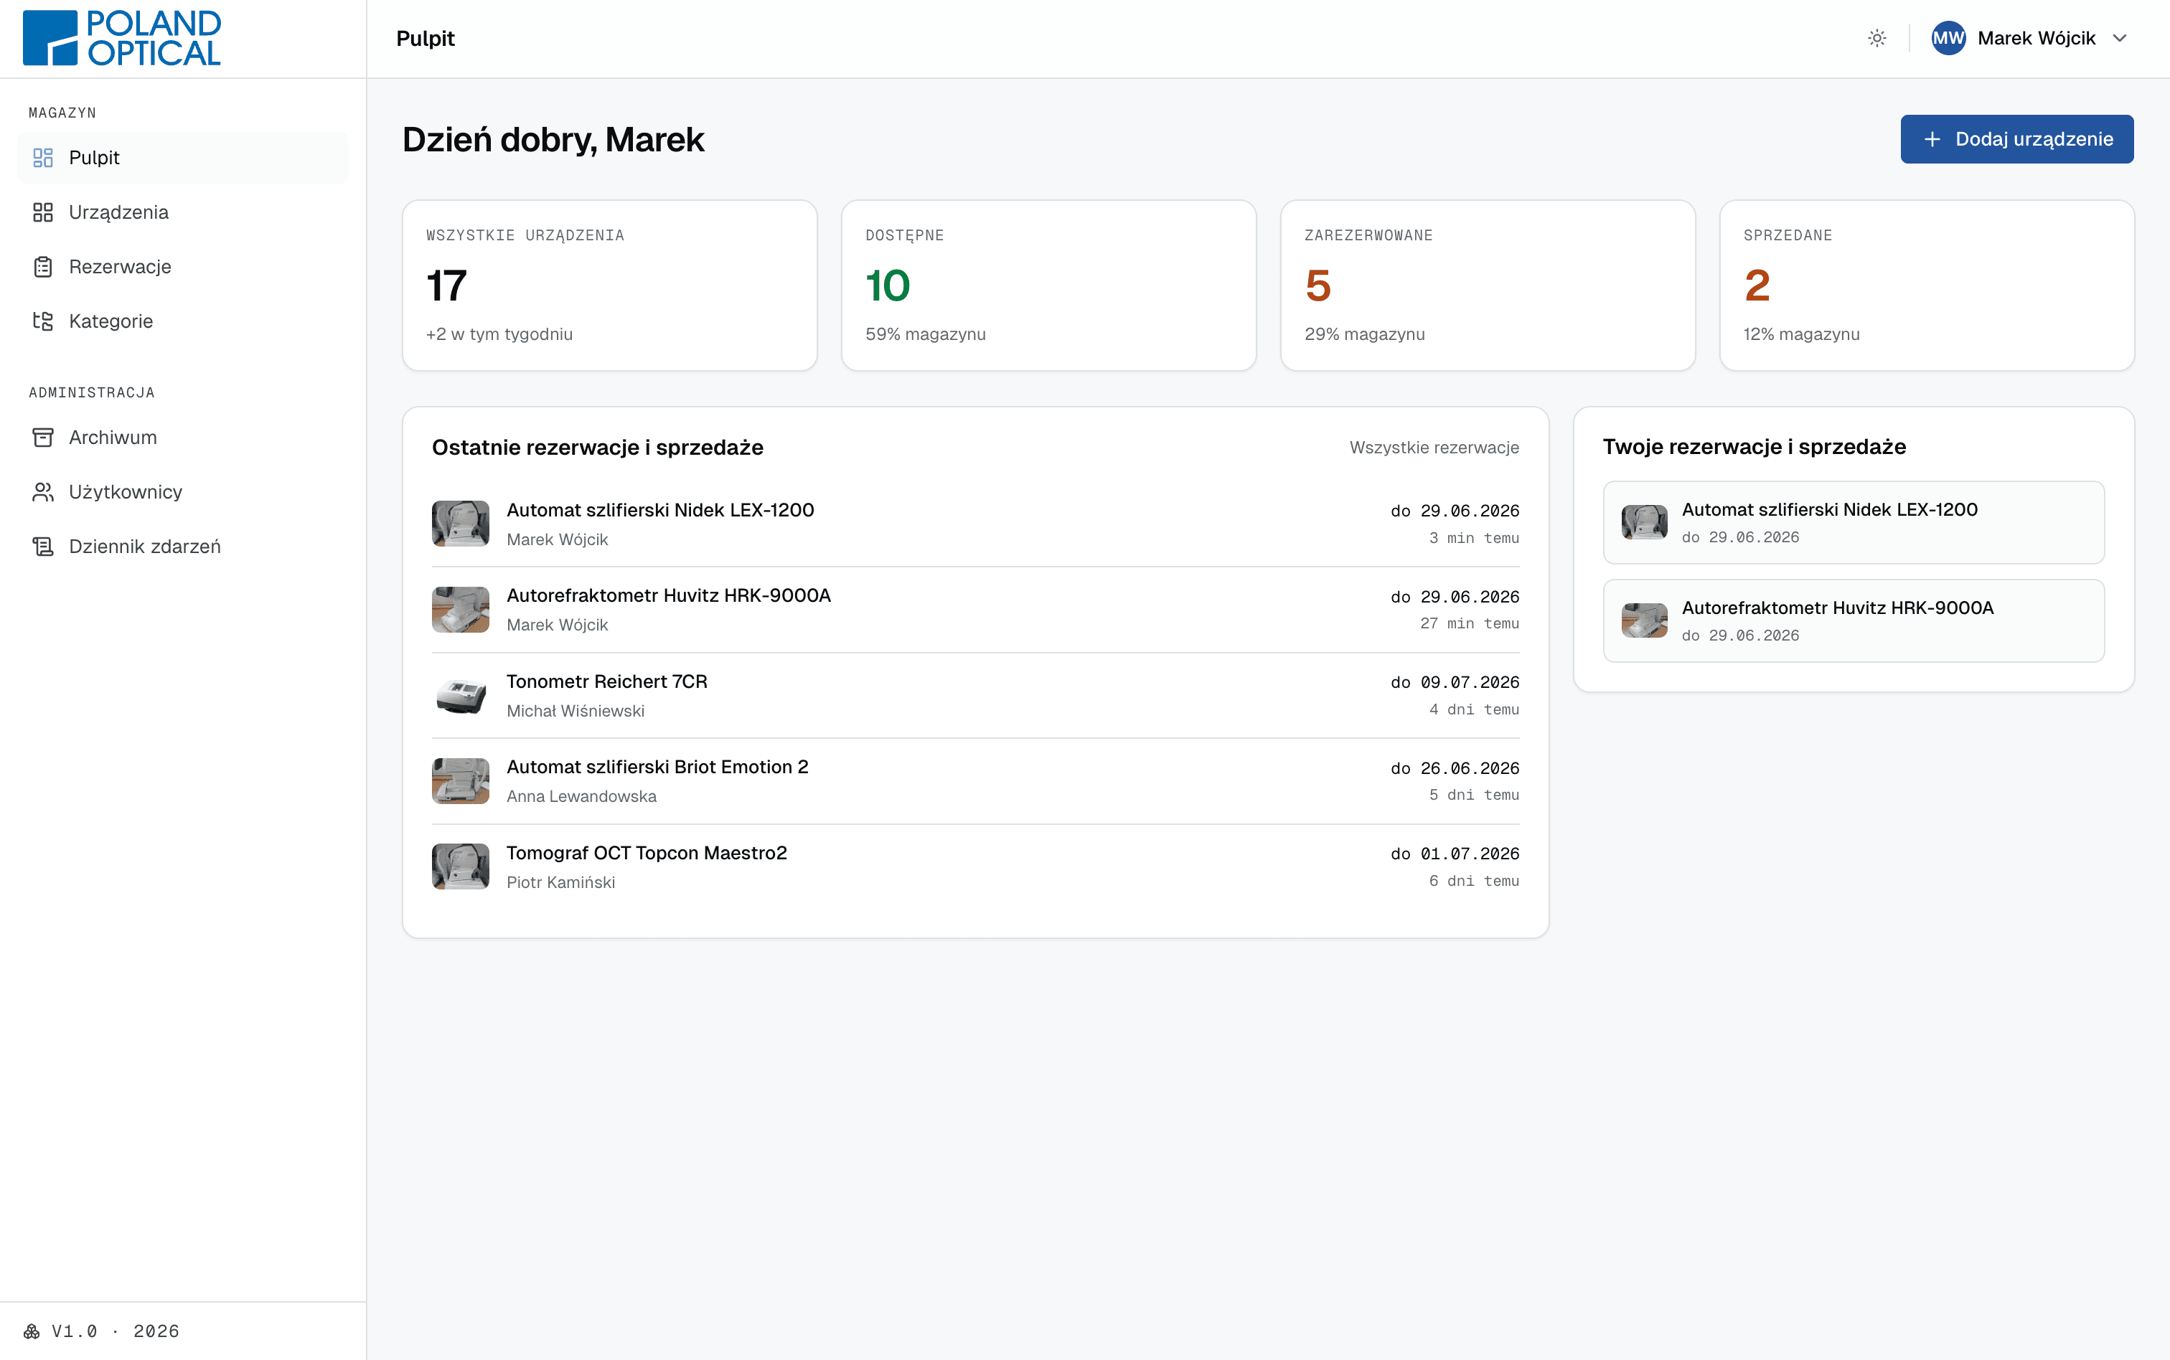The height and width of the screenshot is (1360, 2170).
Task: Click the Archiwum box icon
Action: pos(43,437)
